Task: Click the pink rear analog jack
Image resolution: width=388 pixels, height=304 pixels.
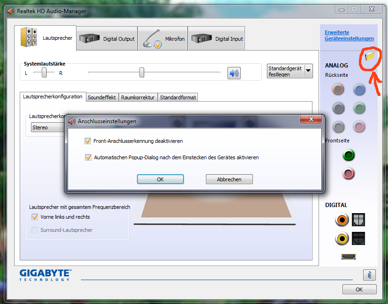Action: point(359,126)
